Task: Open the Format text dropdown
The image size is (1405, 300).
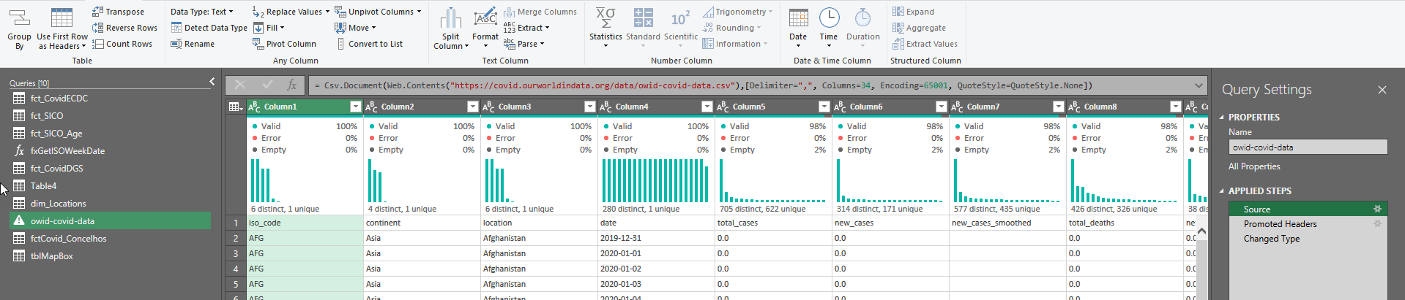Action: pyautogui.click(x=485, y=29)
